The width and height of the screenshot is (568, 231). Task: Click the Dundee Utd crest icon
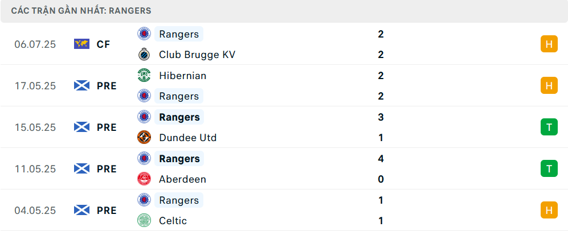[x=144, y=138]
